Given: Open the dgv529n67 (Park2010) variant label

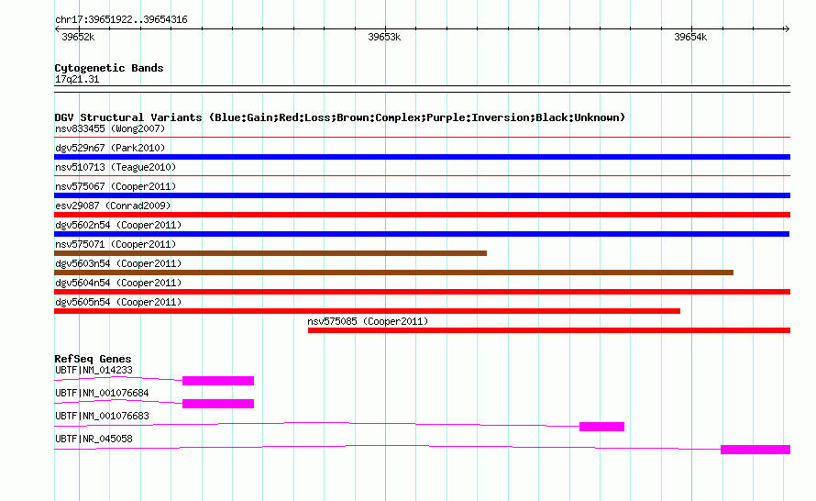Looking at the screenshot, I should [x=110, y=148].
